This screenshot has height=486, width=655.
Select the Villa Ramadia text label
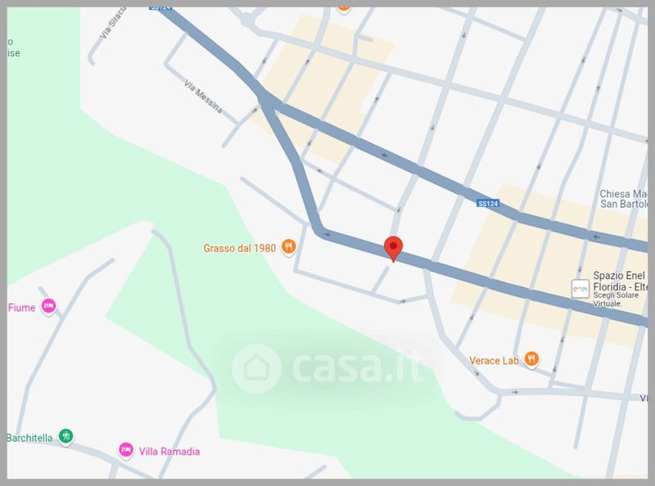[169, 452]
